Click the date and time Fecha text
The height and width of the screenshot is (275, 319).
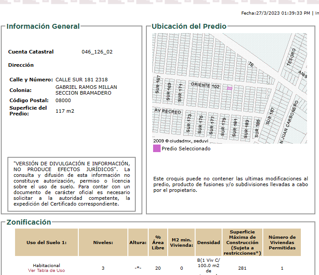275,13
